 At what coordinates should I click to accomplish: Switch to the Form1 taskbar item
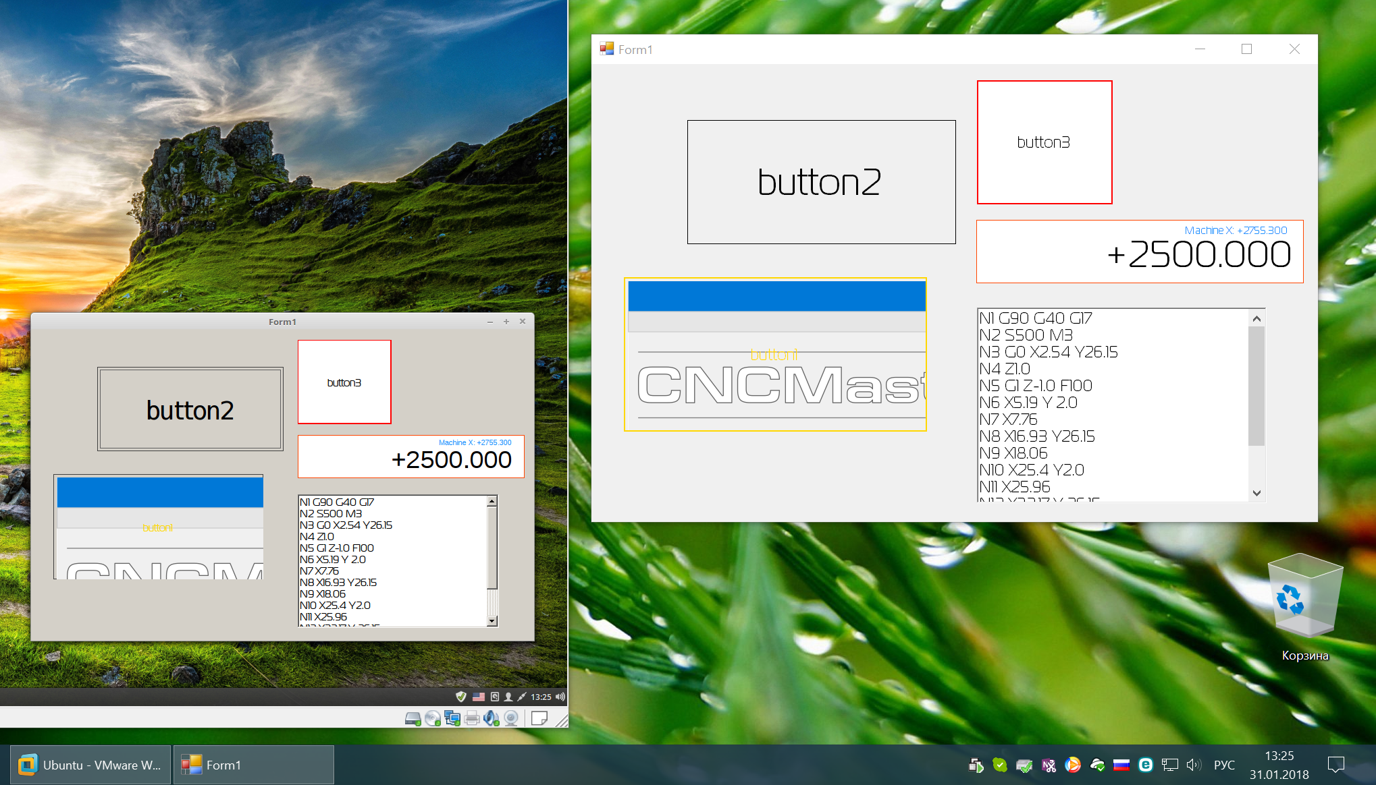tap(253, 765)
